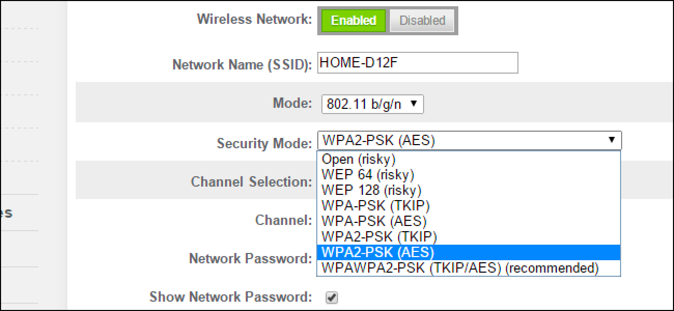674x311 pixels.
Task: Disable the Wireless Network
Action: pos(422,21)
